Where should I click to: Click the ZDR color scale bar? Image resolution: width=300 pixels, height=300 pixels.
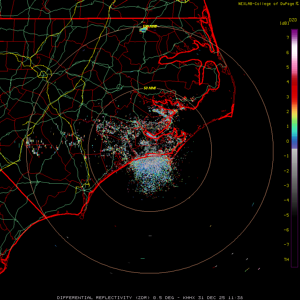[294, 148]
